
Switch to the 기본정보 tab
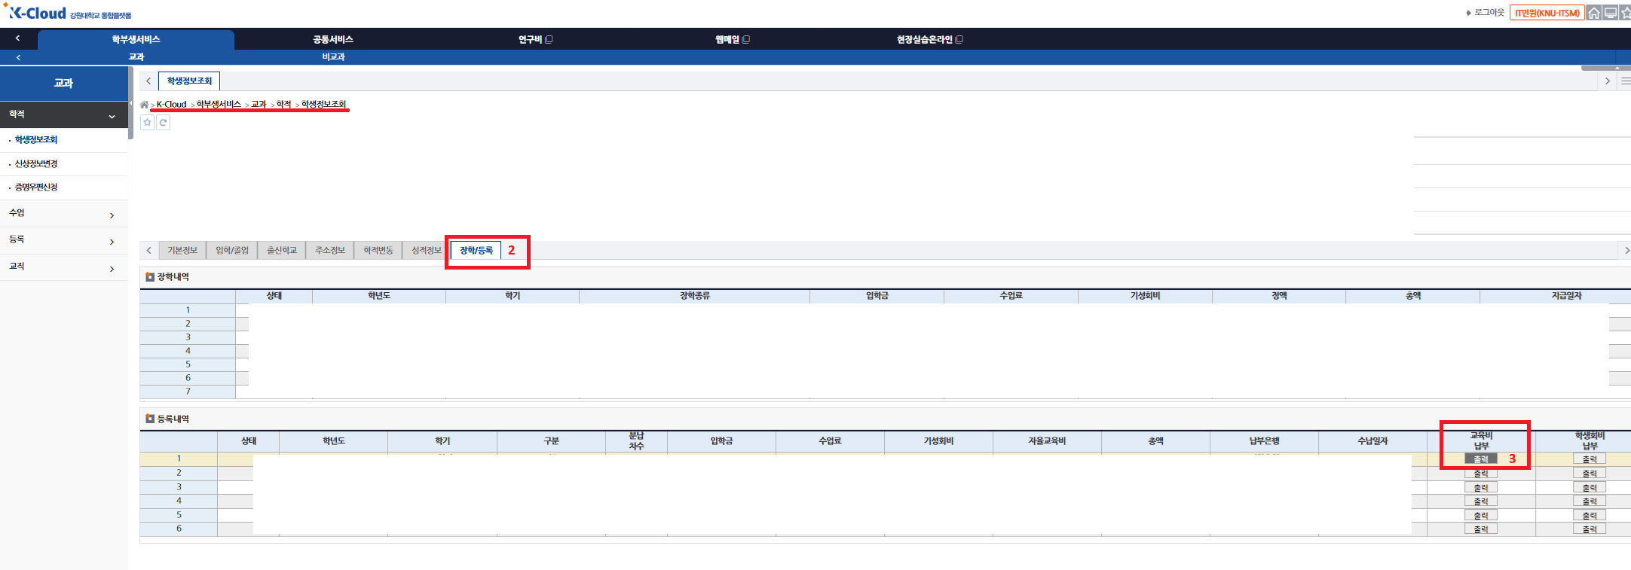182,250
